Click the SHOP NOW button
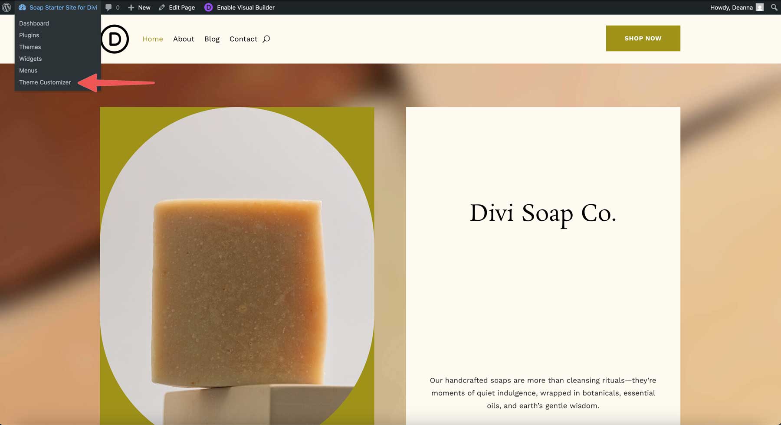Viewport: 781px width, 425px height. [643, 38]
